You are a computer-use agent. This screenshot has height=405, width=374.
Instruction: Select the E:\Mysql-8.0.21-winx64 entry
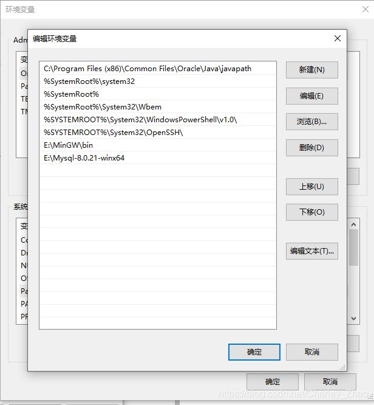tap(158, 158)
